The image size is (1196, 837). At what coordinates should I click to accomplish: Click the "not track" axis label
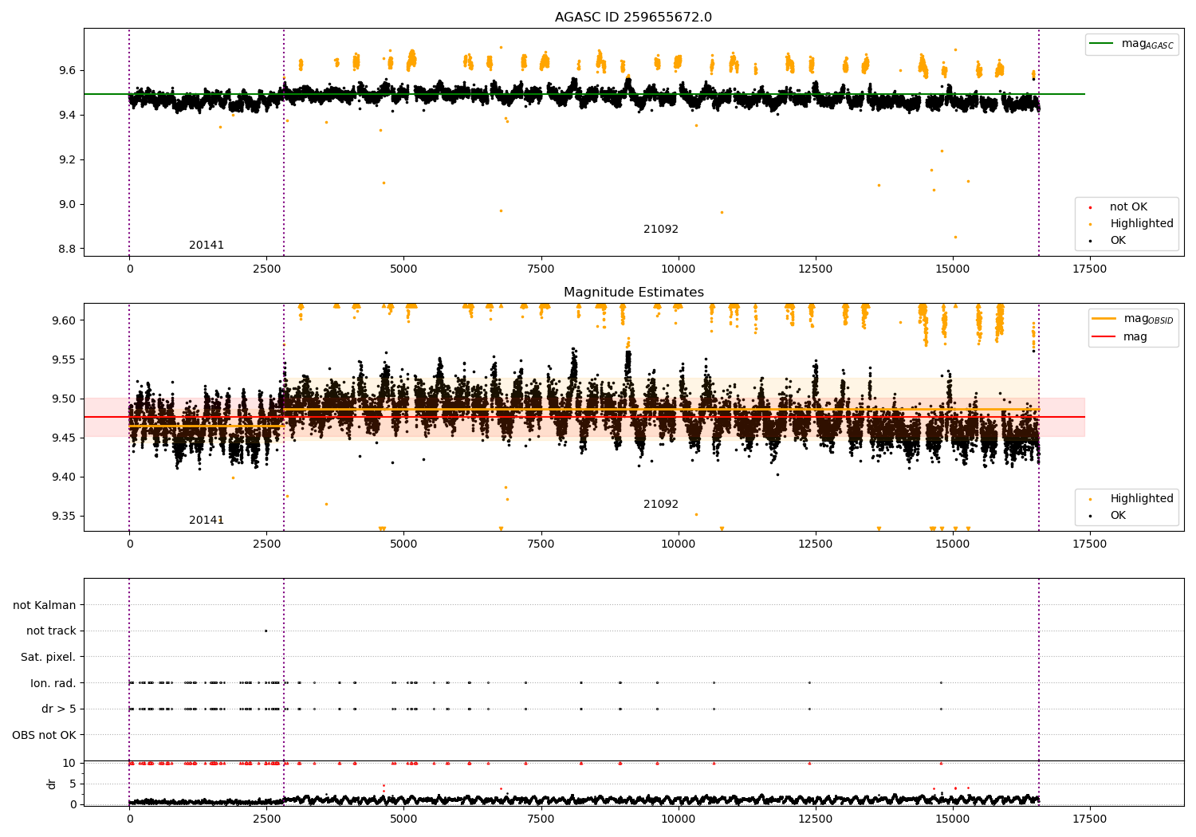click(51, 631)
